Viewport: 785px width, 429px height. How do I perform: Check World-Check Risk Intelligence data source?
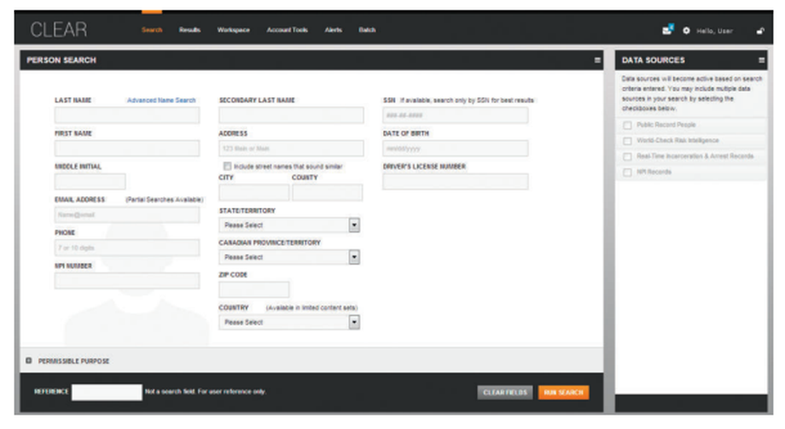626,141
